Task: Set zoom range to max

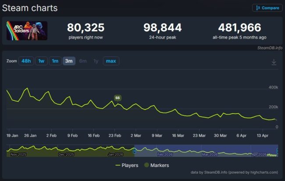Action: click(111, 61)
